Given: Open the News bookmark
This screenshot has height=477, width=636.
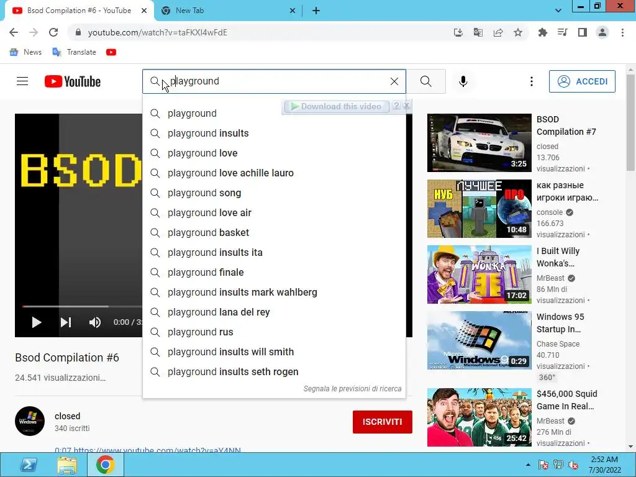Looking at the screenshot, I should [x=25, y=52].
